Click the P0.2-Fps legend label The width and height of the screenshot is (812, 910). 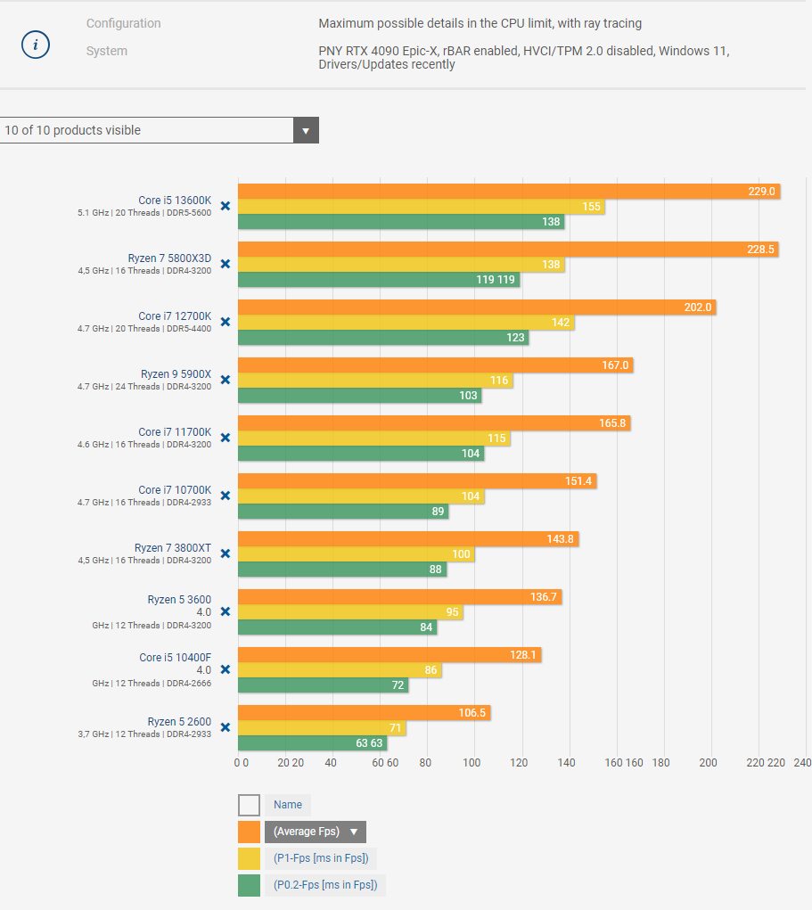[x=325, y=885]
